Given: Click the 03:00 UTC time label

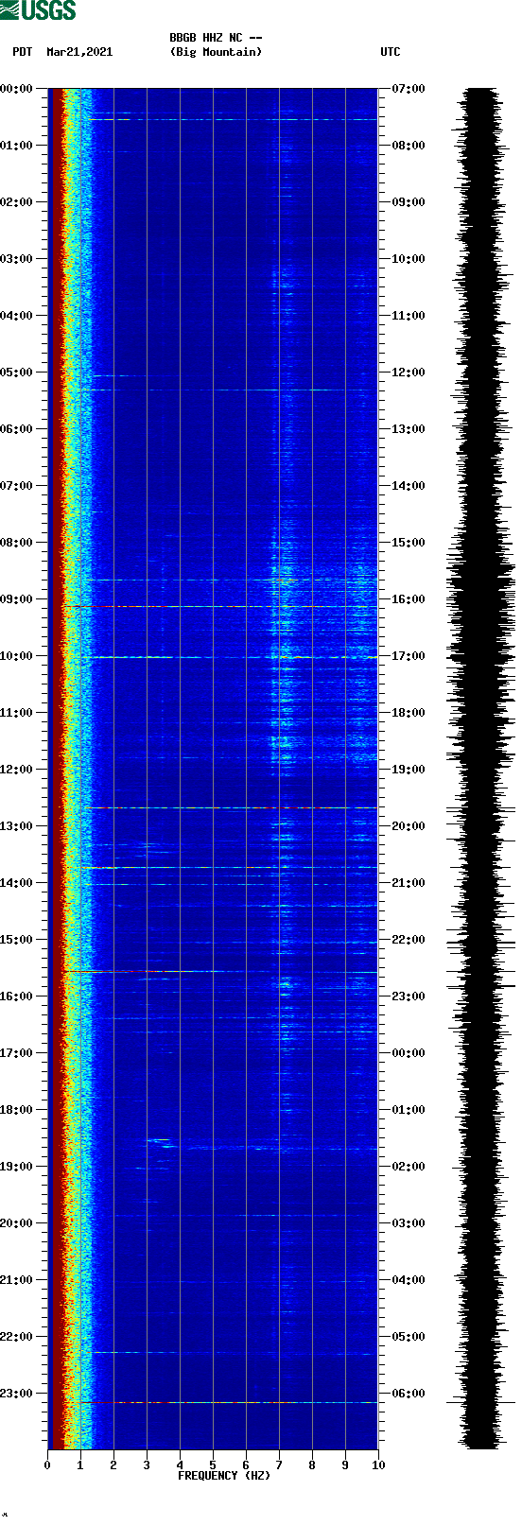Looking at the screenshot, I should (x=409, y=1223).
